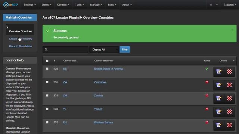The width and height of the screenshot is (239, 134).
Task: Sort by Active column header
Action: tap(207, 61)
